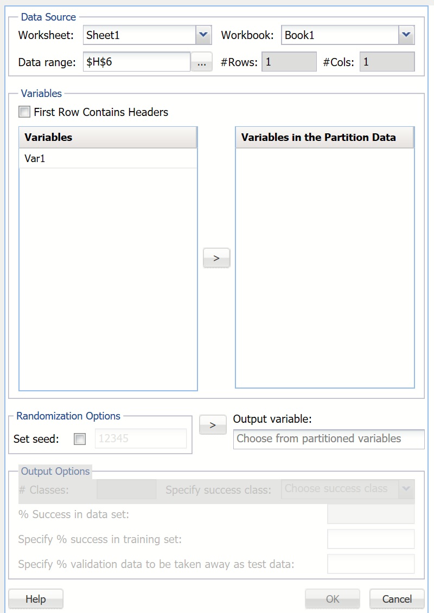The width and height of the screenshot is (434, 613).
Task: Click the seed value field showing 12345
Action: click(141, 439)
